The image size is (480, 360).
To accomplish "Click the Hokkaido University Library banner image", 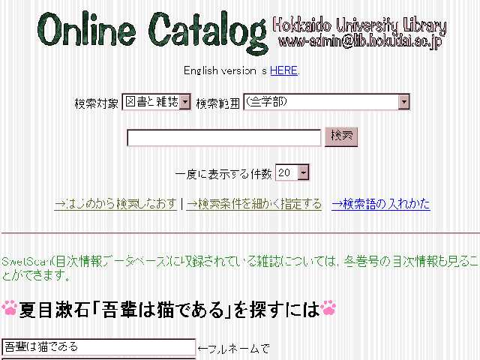I will (x=359, y=32).
